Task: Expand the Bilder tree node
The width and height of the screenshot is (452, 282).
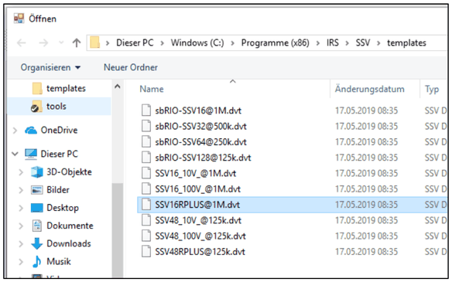Action: pos(21,190)
